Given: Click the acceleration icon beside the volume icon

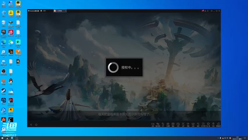Looking at the screenshot, I should pyautogui.click(x=193, y=124).
